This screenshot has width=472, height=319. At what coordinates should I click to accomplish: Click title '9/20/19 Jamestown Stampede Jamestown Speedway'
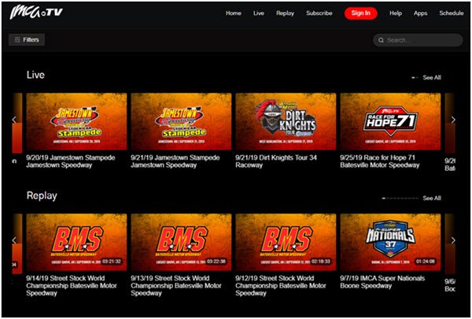71,161
